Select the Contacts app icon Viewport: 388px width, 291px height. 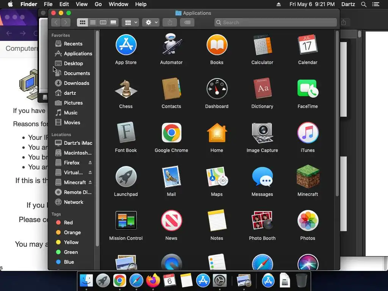(x=171, y=89)
